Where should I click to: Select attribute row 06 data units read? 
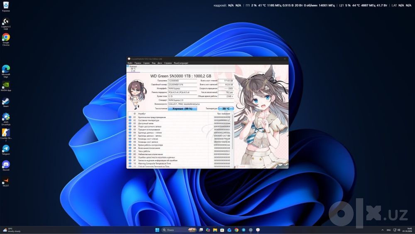click(x=179, y=133)
